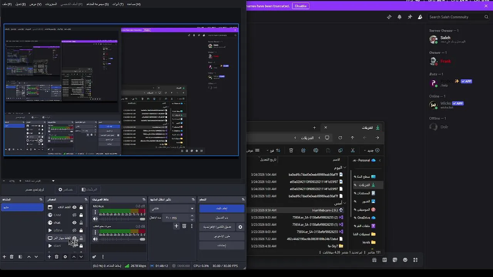The height and width of the screenshot is (277, 493).
Task: Hide the chat source eye icon
Action: (74, 223)
